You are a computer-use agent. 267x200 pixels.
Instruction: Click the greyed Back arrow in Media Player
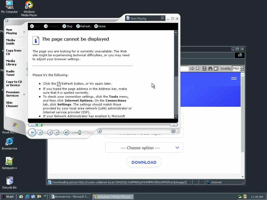coord(35,26)
